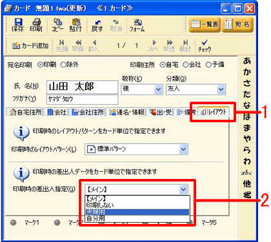271x242 pixels.
Task: Click the 印刷 print icon
Action: [x=36, y=25]
